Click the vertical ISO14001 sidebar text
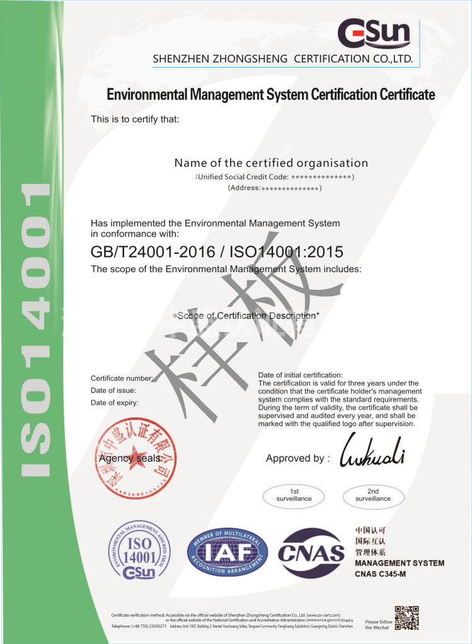This screenshot has height=644, width=472. (x=36, y=330)
